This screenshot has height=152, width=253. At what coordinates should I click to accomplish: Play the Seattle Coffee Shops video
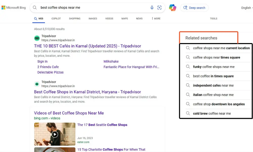click(x=55, y=134)
